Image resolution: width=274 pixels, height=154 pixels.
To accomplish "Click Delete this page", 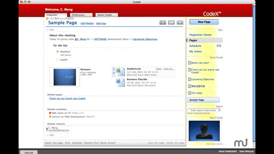I will click(x=175, y=143).
